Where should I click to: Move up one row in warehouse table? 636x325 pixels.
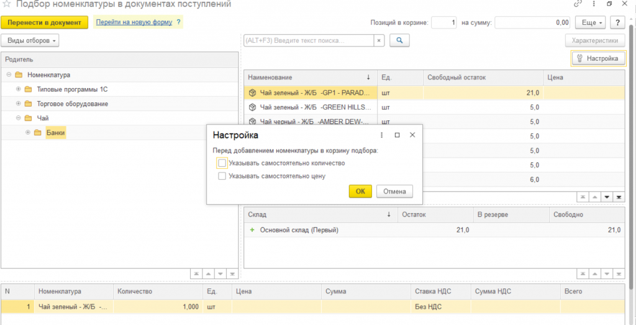[594, 274]
